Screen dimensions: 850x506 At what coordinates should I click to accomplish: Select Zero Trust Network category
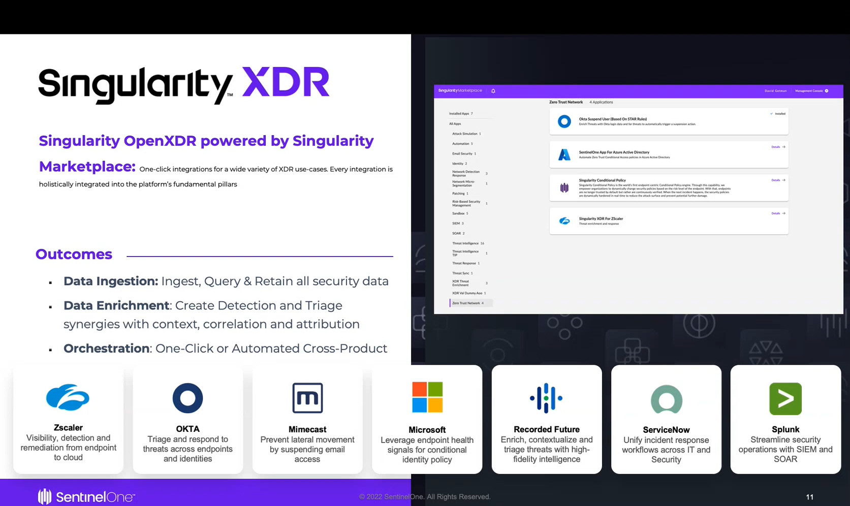470,303
